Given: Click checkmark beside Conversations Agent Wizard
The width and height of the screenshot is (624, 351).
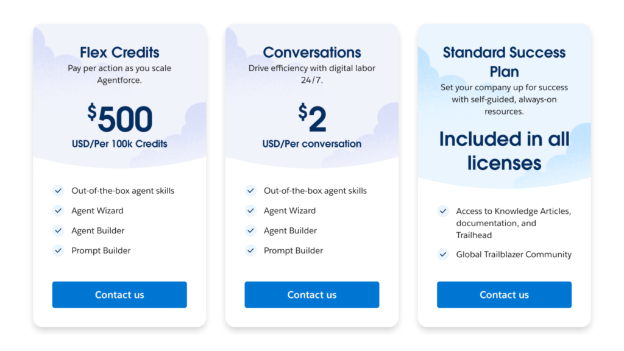Looking at the screenshot, I should click(x=250, y=210).
